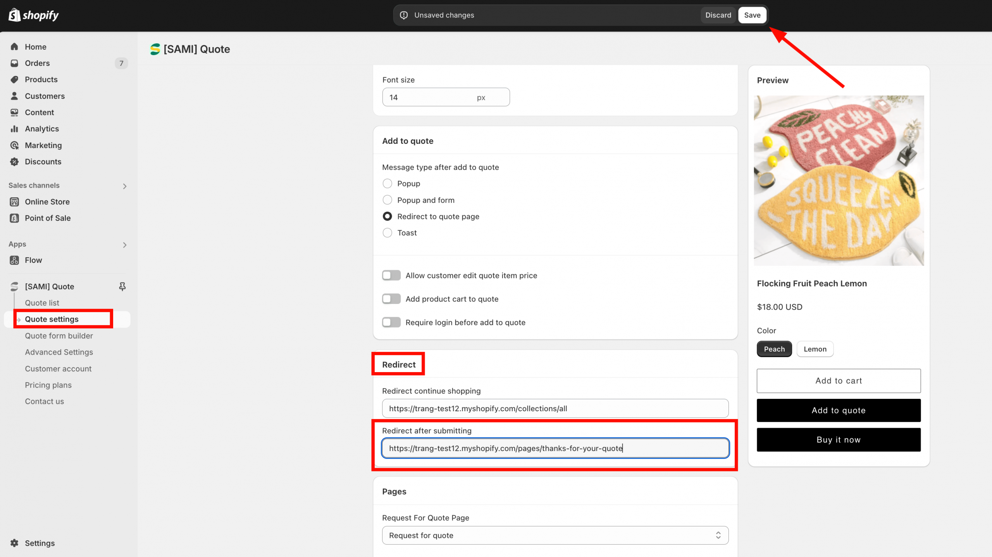
Task: Click the Font size input field
Action: pos(446,97)
